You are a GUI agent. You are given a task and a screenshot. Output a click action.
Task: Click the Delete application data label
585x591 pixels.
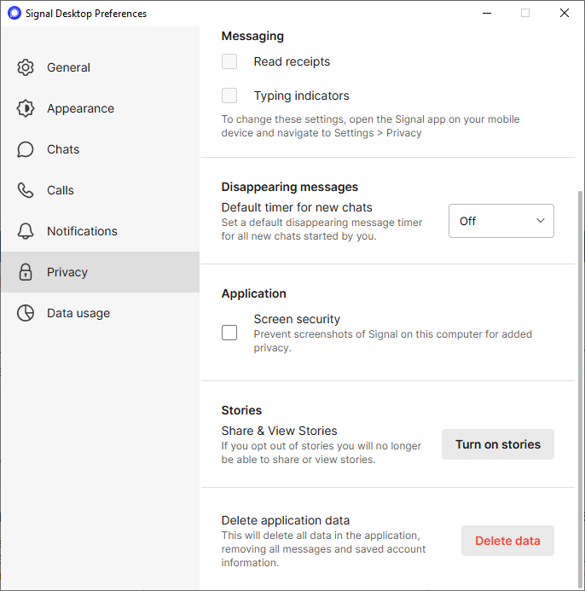coord(286,520)
